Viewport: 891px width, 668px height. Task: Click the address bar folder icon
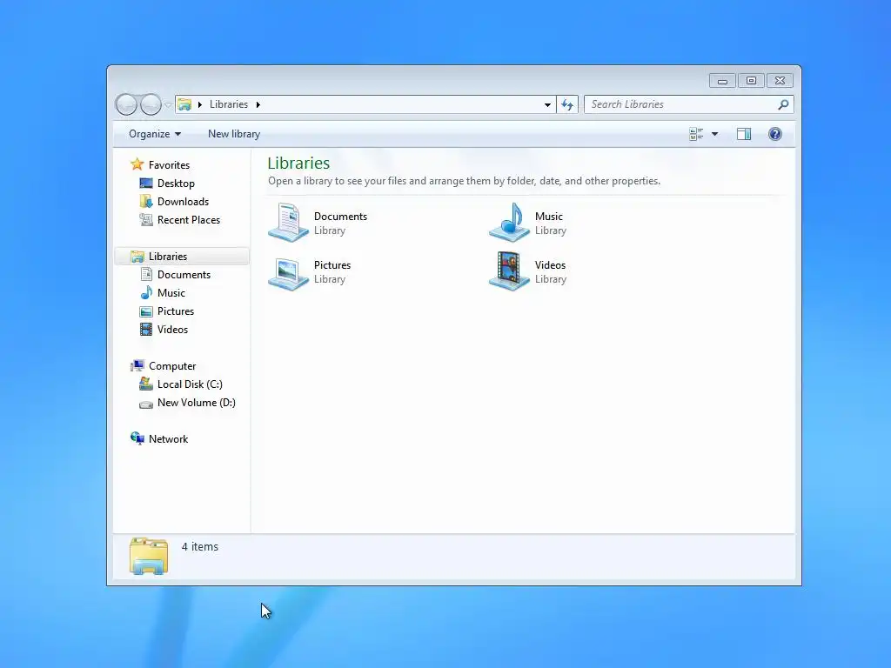184,104
